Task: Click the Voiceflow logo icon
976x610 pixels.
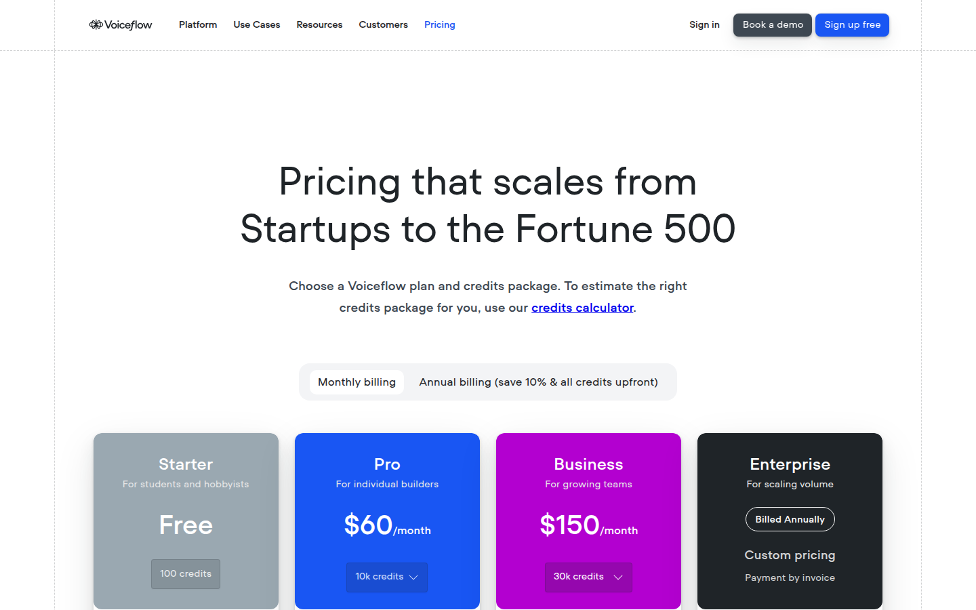Action: 96,25
